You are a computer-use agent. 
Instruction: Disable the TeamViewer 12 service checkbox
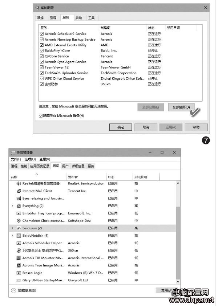(x=42, y=67)
